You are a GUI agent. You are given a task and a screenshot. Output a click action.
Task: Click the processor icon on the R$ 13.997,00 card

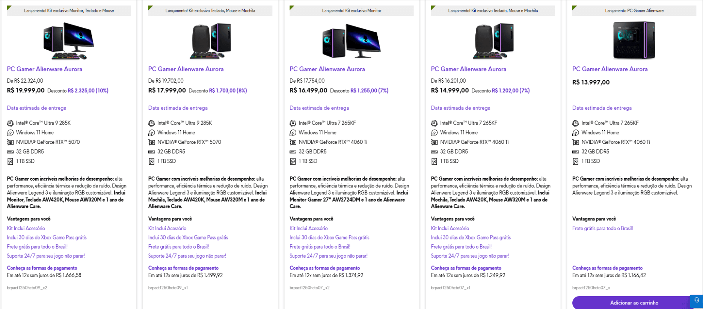(575, 123)
